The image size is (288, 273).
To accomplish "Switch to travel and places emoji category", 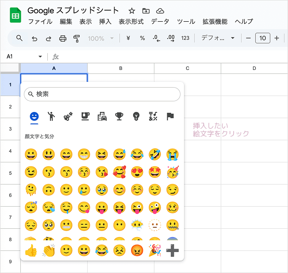I will click(x=102, y=116).
